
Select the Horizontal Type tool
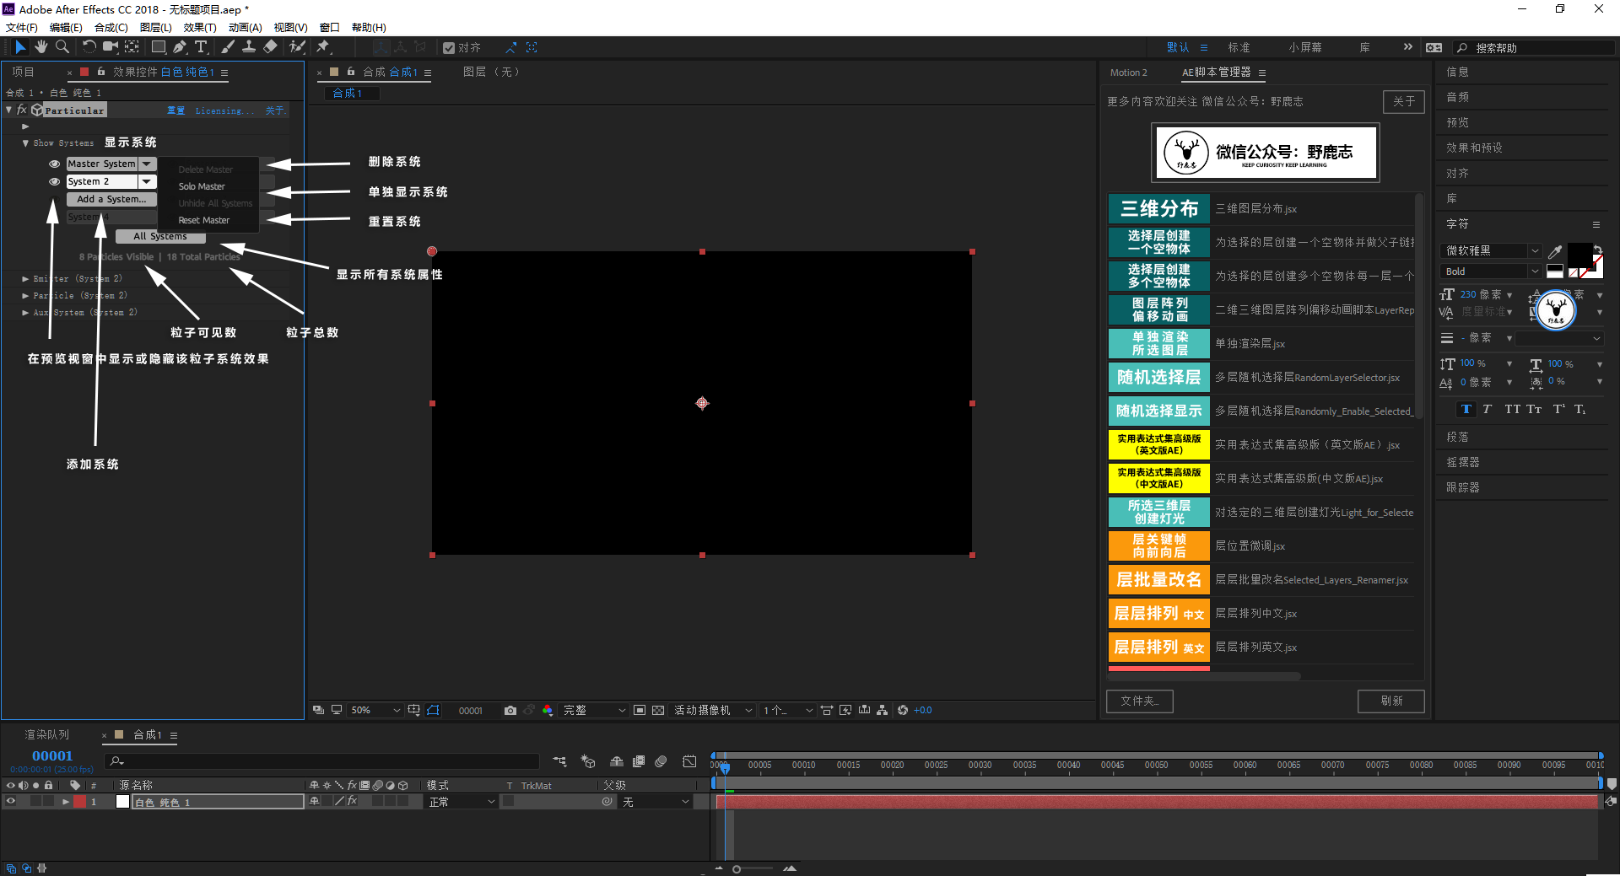click(202, 47)
